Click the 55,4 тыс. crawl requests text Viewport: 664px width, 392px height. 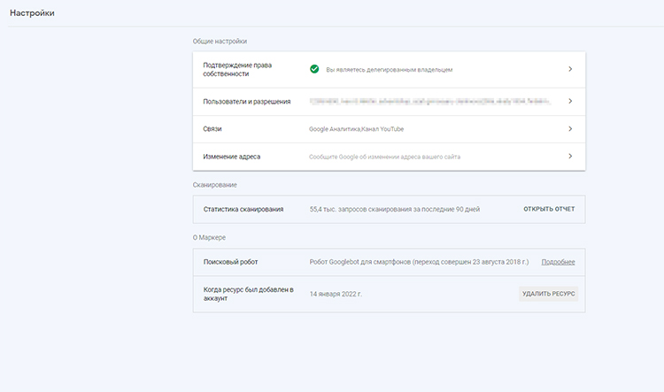pos(394,209)
